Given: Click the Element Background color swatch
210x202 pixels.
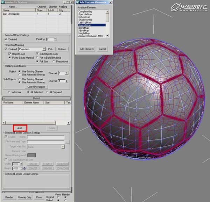Looking at the screenshot, I should point(31,155).
